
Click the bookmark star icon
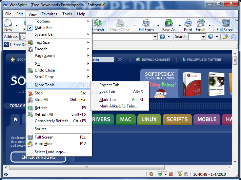click(13, 59)
